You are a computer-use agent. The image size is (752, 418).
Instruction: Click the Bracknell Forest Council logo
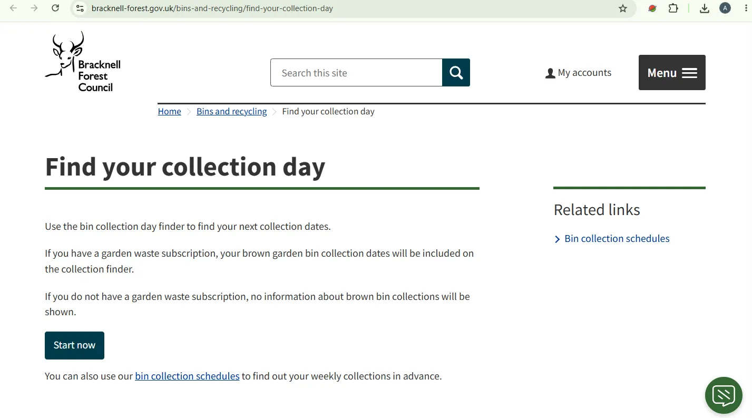[83, 62]
